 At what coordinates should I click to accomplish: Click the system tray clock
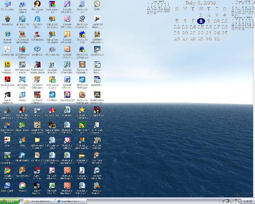pos(248,201)
